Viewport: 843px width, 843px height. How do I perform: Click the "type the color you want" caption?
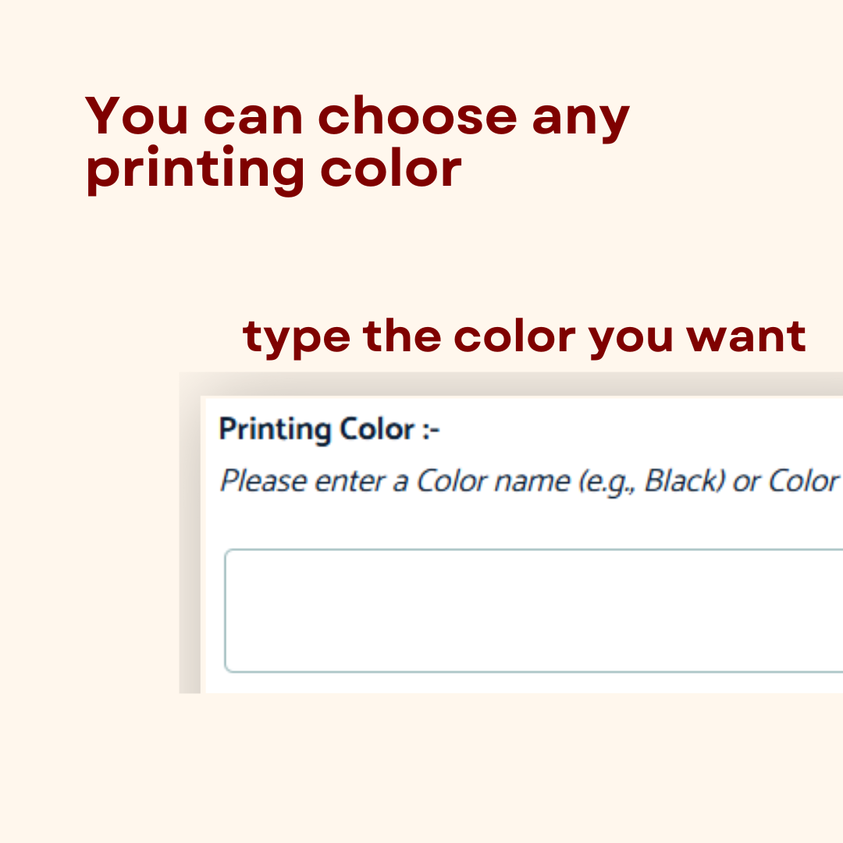[x=525, y=336]
